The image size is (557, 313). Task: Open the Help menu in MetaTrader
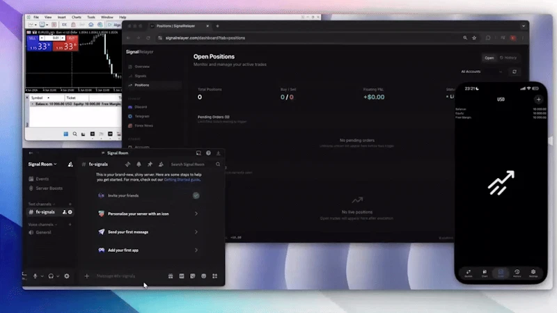pos(123,17)
